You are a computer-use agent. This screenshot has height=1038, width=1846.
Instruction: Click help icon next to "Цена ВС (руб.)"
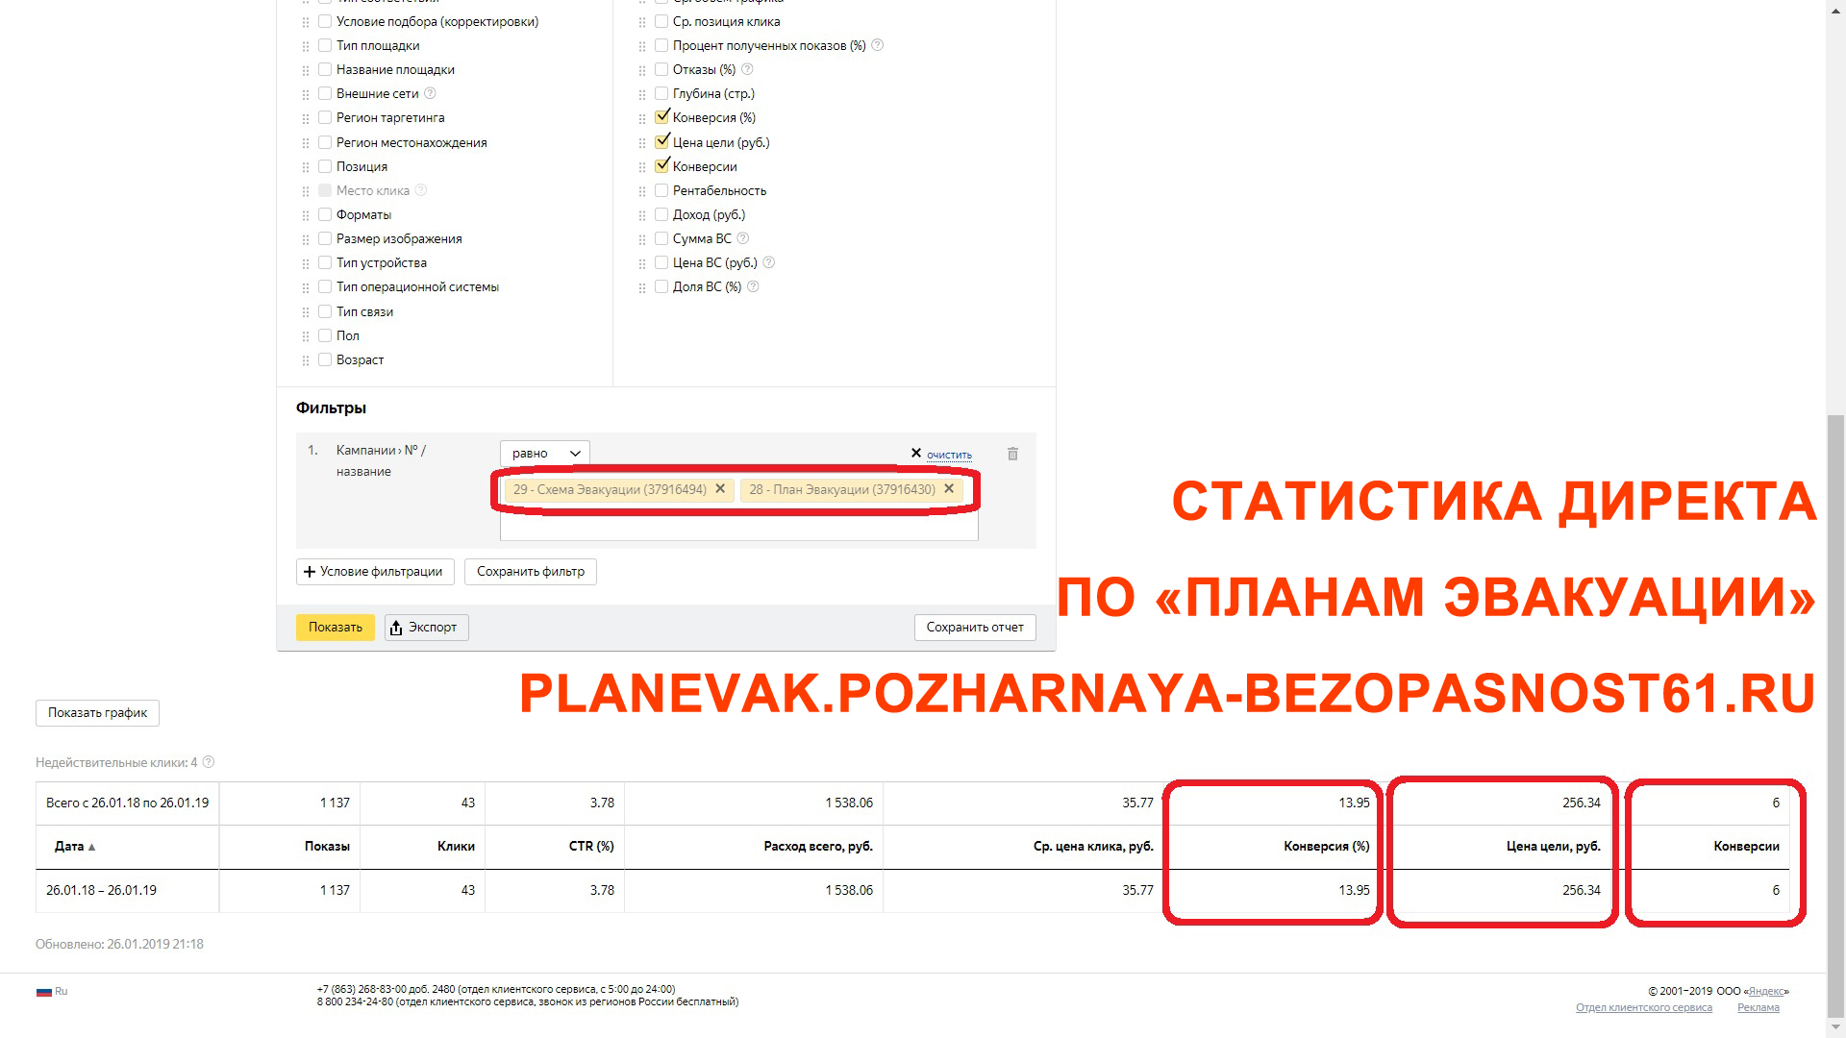[x=770, y=262]
